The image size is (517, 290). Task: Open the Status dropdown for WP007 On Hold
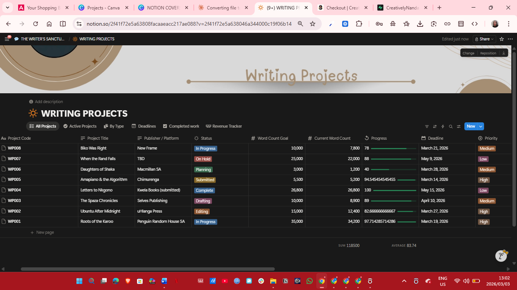coord(203,159)
